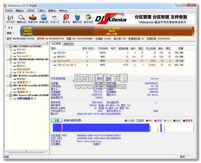The height and width of the screenshot is (163, 201).
Task: Click the 分析 analyze button
Action: pos(57,120)
